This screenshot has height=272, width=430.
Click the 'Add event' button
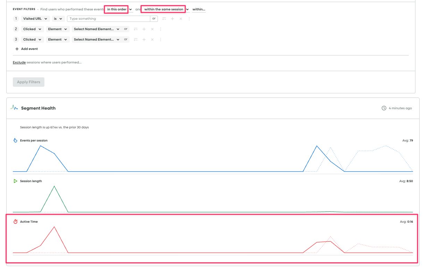click(x=27, y=49)
